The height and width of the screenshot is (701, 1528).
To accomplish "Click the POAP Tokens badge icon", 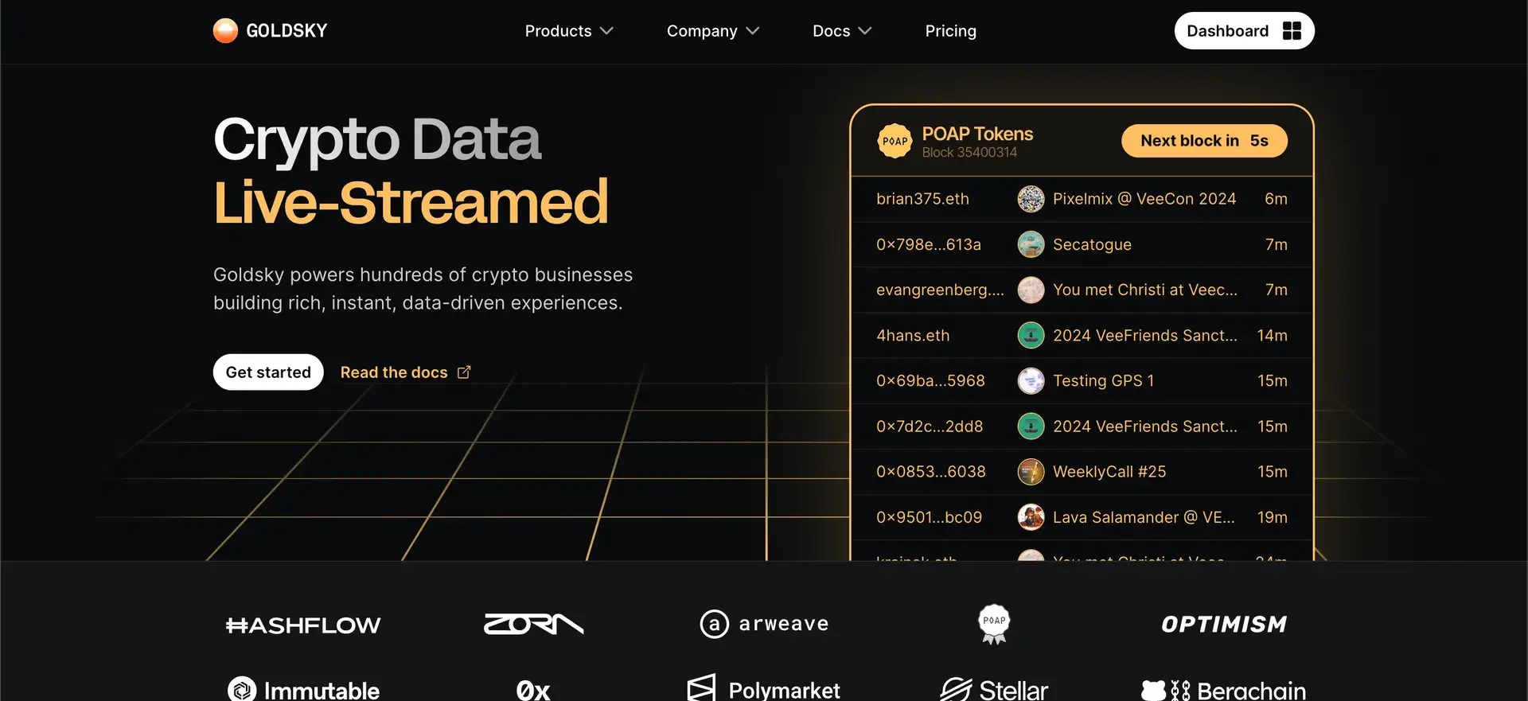I will pos(895,141).
